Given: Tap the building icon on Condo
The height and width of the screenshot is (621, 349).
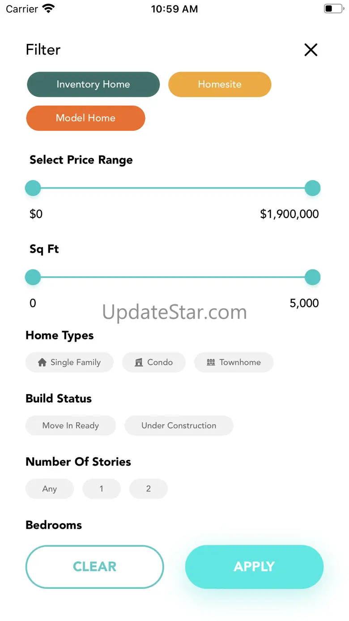Looking at the screenshot, I should pyautogui.click(x=139, y=363).
